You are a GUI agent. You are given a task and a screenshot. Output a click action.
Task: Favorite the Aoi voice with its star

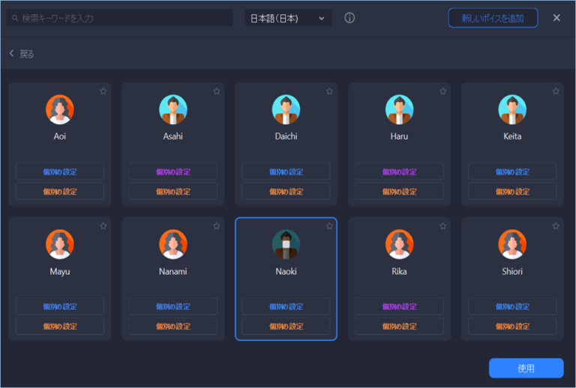(103, 91)
